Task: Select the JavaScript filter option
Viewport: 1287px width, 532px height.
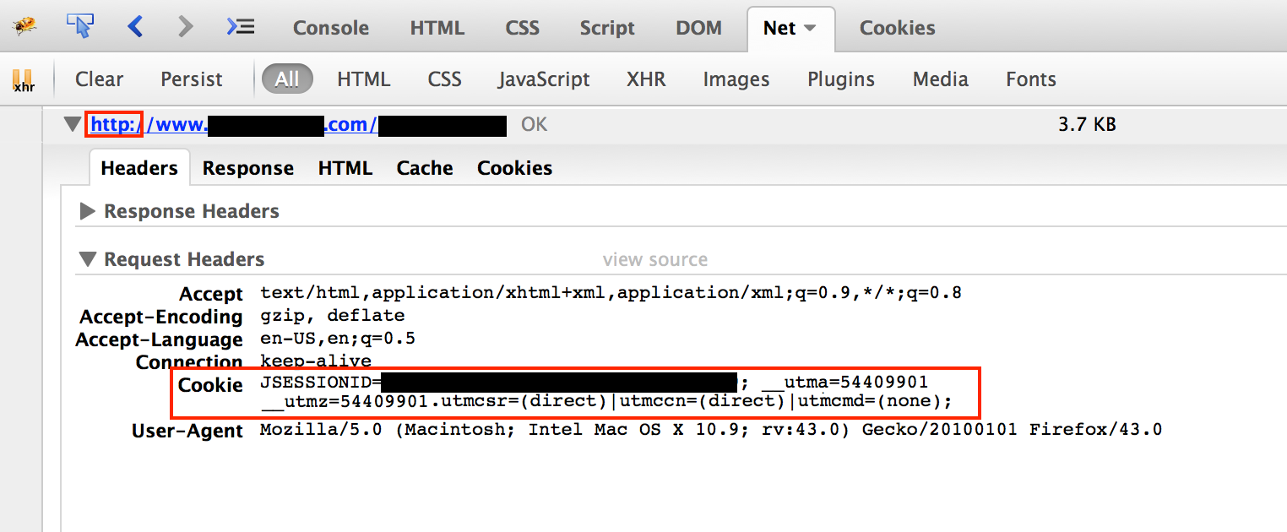Action: [544, 79]
